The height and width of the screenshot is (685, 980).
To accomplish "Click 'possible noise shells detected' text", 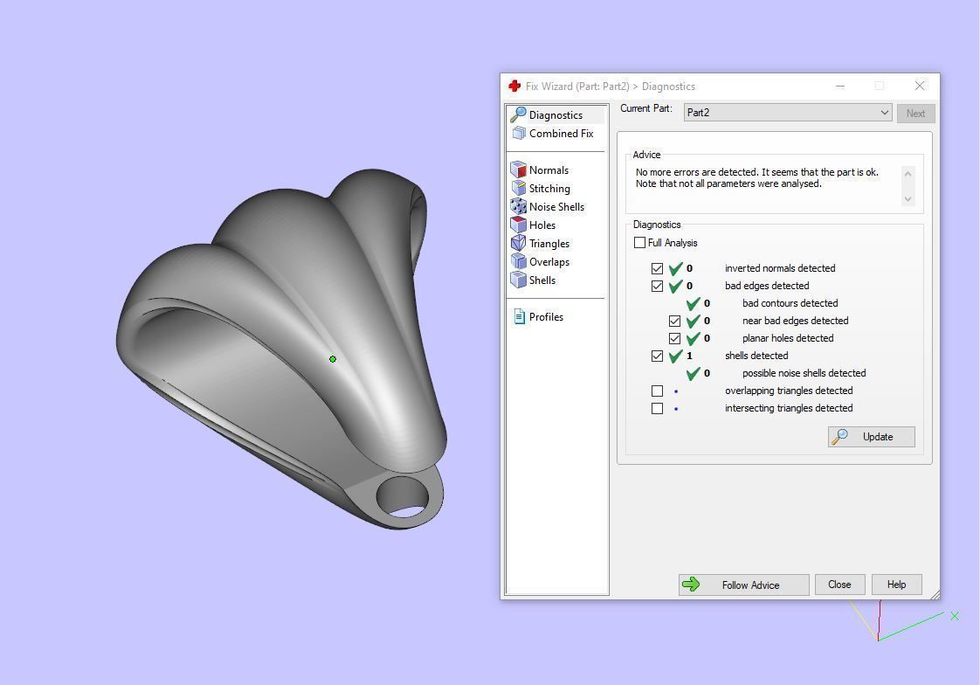I will pyautogui.click(x=804, y=373).
